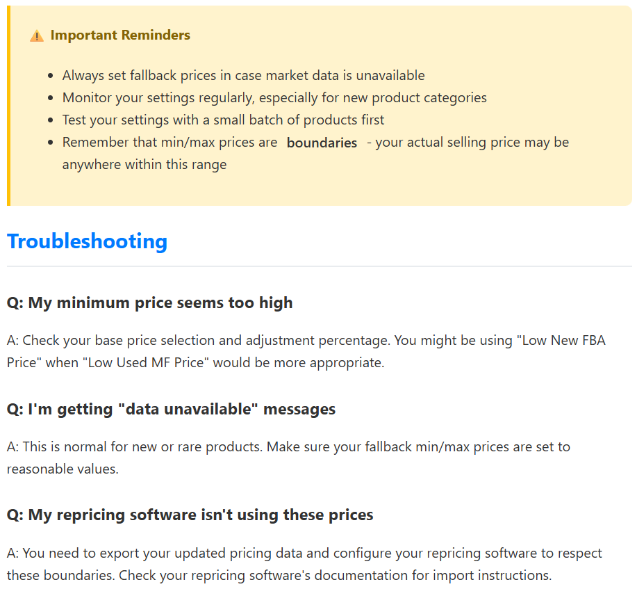Image resolution: width=637 pixels, height=589 pixels.
Task: Click the data unavailable messages question
Action: point(171,409)
